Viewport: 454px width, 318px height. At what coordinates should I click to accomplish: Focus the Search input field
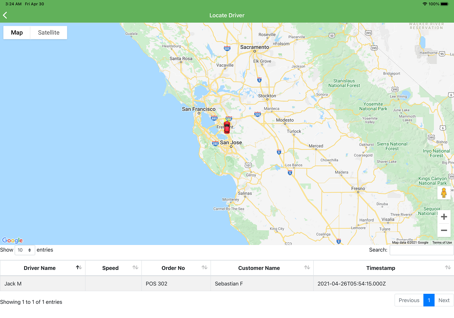421,250
